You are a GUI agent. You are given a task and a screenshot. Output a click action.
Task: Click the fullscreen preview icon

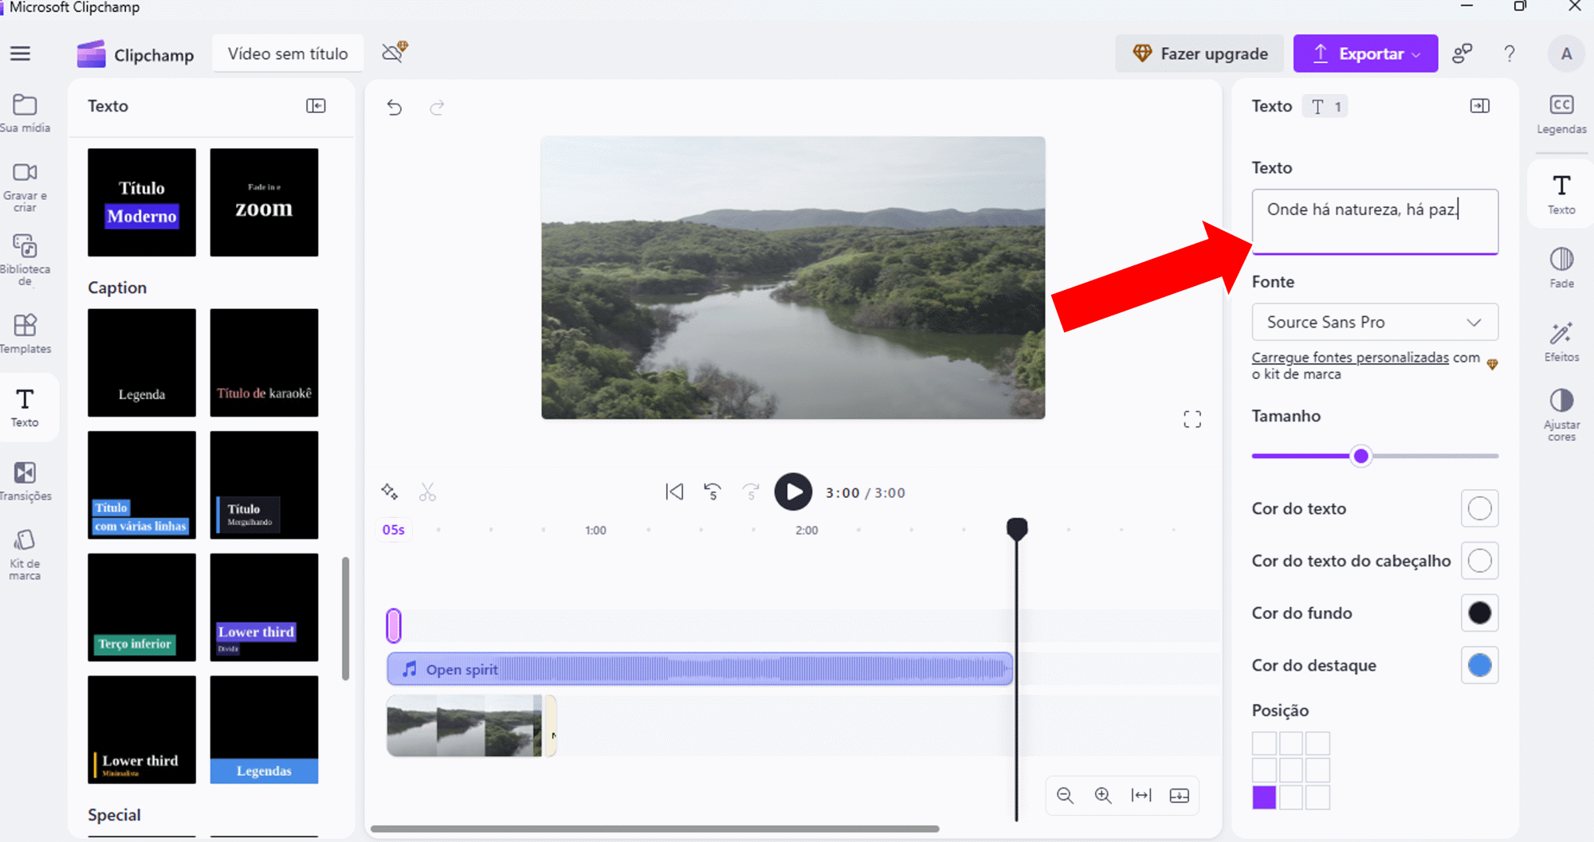(x=1192, y=420)
